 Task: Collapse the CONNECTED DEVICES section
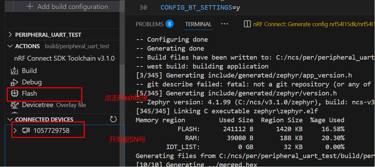10,119
